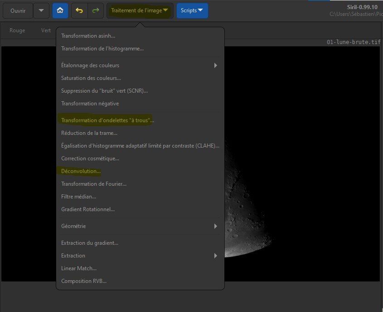Open Transformation de l'histogramme...

click(x=140, y=49)
